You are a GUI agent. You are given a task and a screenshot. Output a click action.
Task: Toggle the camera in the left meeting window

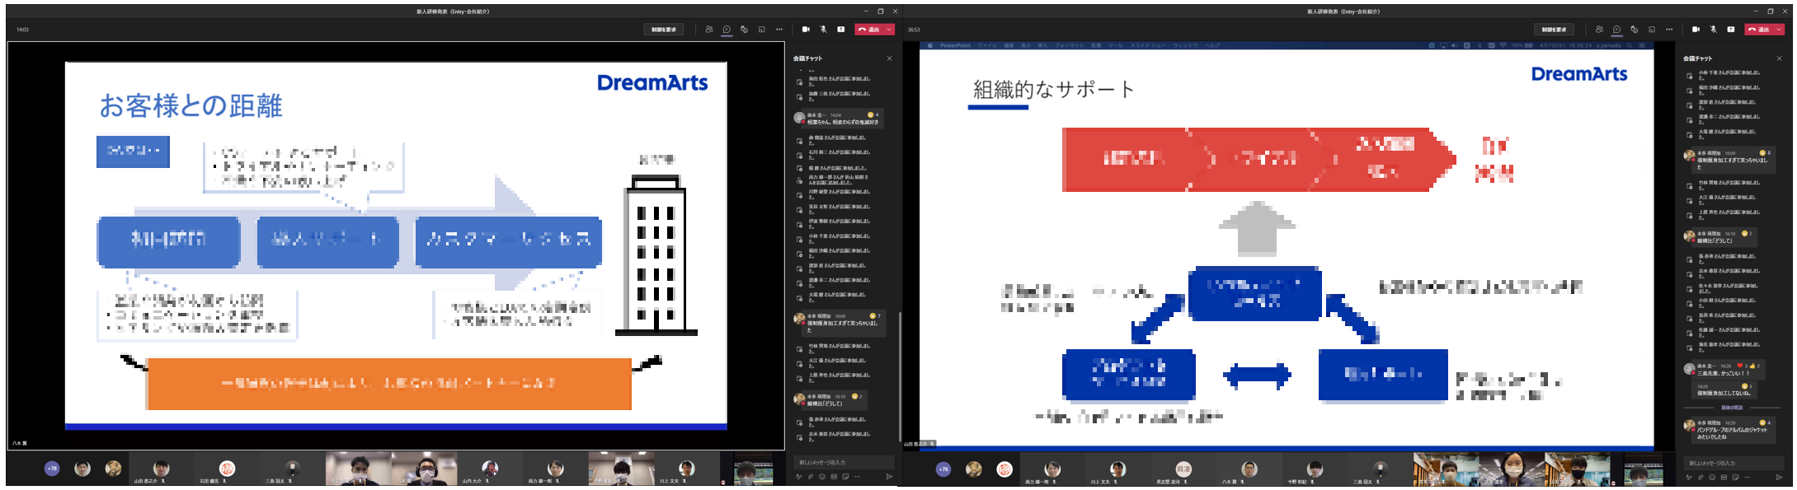(806, 30)
